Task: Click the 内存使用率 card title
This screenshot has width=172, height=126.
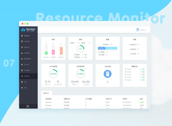Action: pyautogui.click(x=80, y=66)
